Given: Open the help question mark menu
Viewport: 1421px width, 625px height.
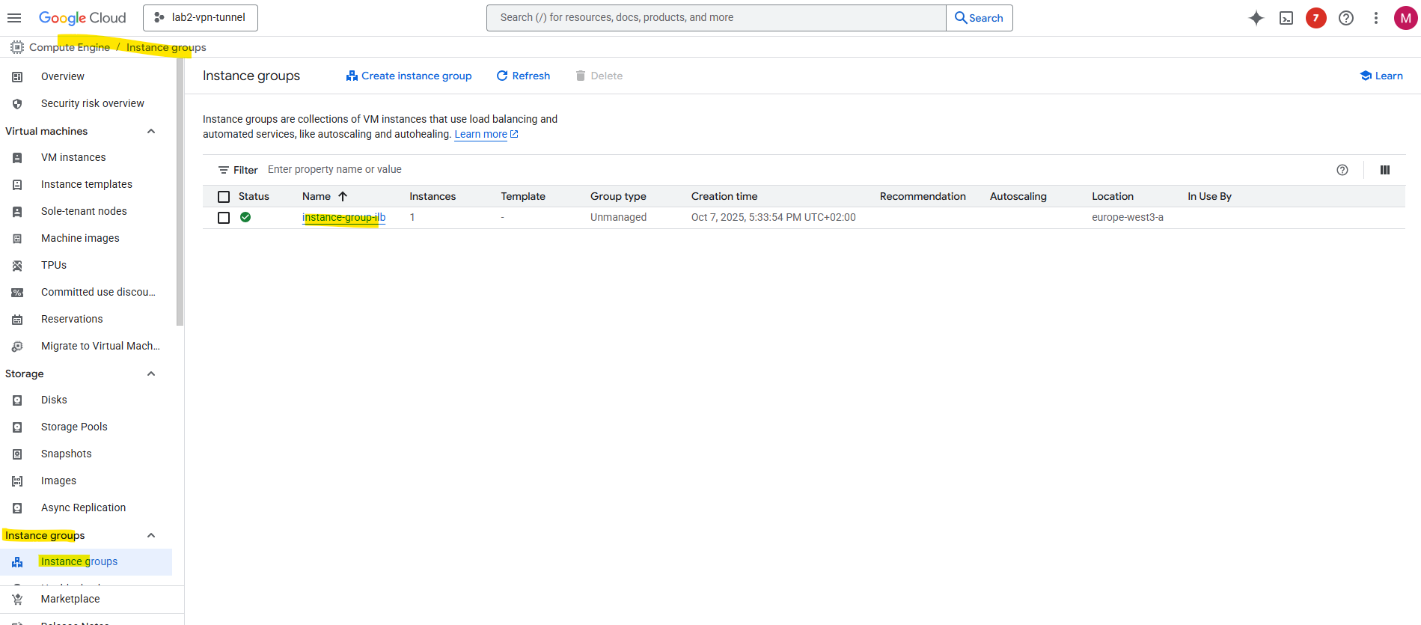Looking at the screenshot, I should [x=1346, y=18].
